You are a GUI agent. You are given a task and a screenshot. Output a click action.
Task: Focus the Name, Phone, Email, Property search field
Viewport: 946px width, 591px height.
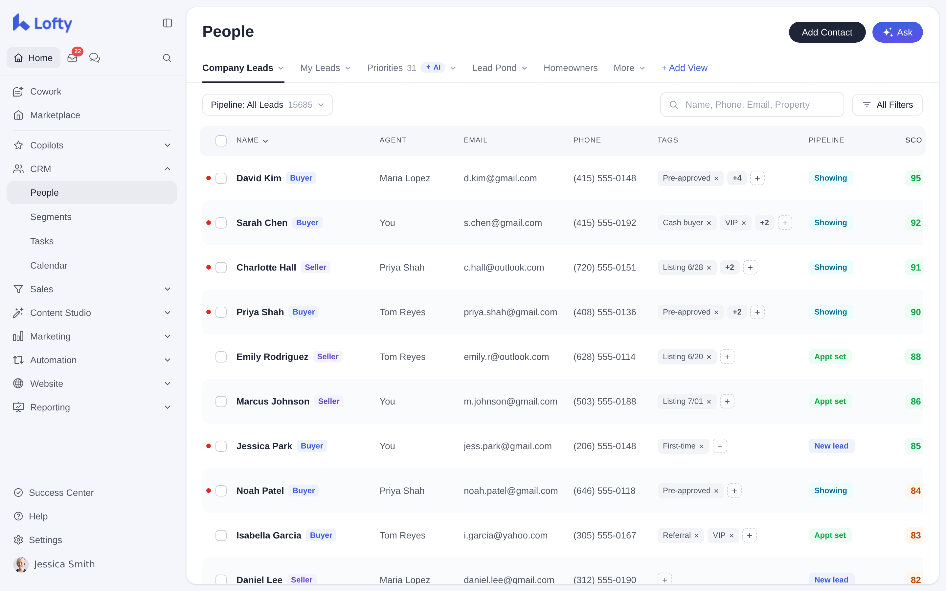[x=752, y=105]
